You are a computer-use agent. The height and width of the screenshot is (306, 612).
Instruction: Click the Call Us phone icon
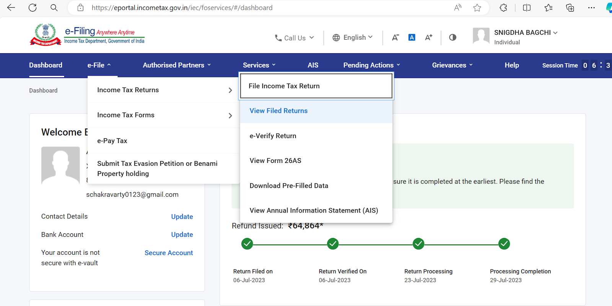click(x=278, y=38)
